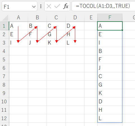Viewport: 135px width, 126px height.
Task: Click cell F4 showing result 'B'
Action: (110, 51)
